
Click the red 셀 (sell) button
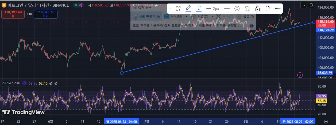(x=13, y=14)
